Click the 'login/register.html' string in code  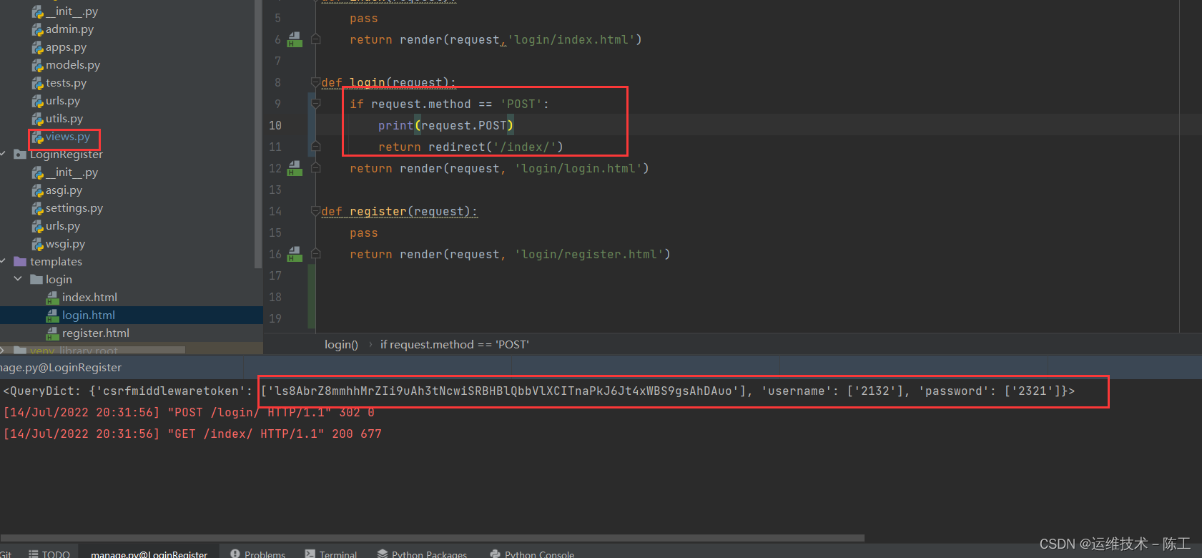tap(589, 255)
